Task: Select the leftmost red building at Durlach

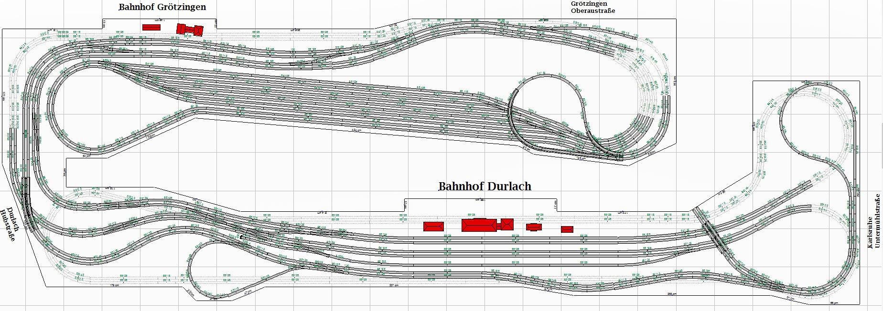Action: pos(433,226)
